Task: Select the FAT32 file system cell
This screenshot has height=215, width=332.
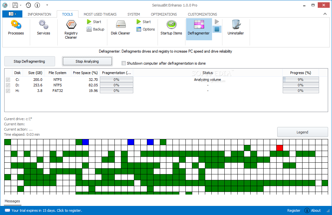Action: click(x=58, y=91)
